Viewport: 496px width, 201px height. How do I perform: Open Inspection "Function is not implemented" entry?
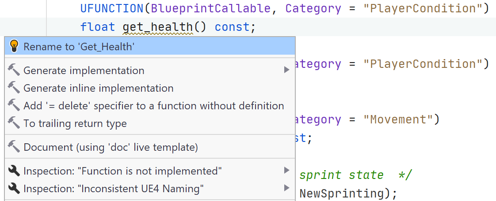[150, 171]
